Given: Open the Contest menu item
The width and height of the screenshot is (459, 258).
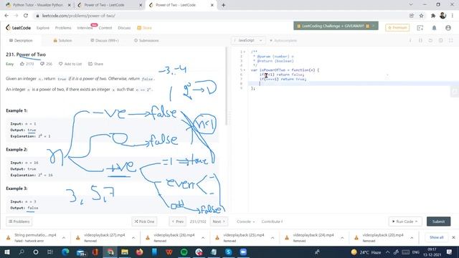Looking at the screenshot, I should coord(105,28).
